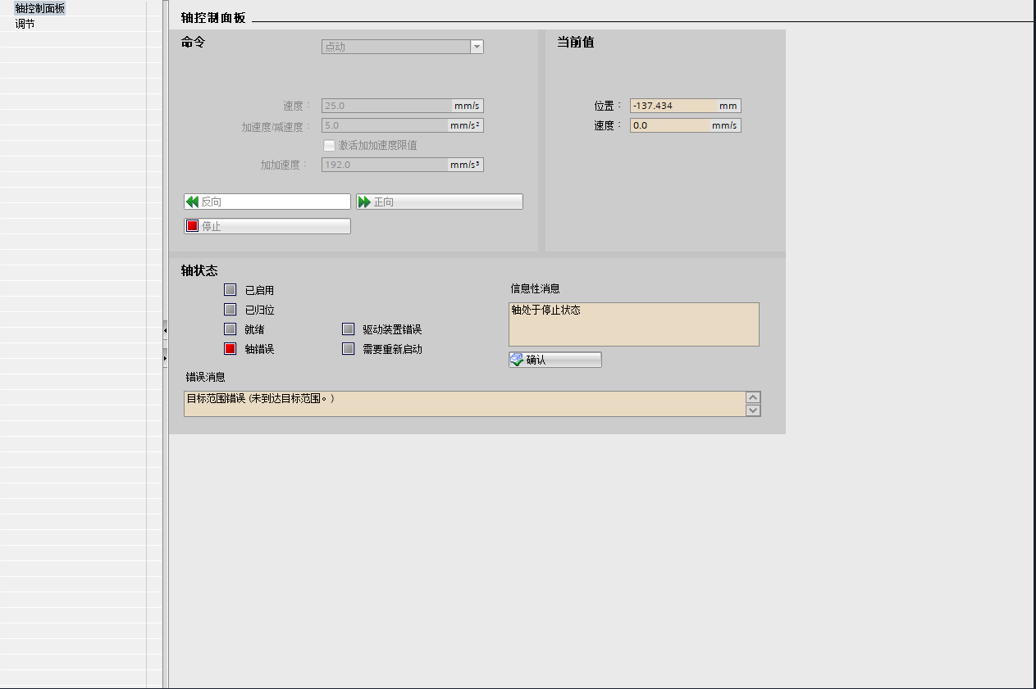
Task: Click the 确认 acknowledge button
Action: click(x=555, y=360)
